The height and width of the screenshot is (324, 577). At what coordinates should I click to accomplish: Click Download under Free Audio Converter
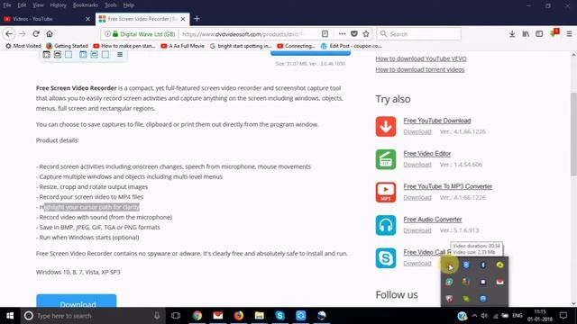417,230
